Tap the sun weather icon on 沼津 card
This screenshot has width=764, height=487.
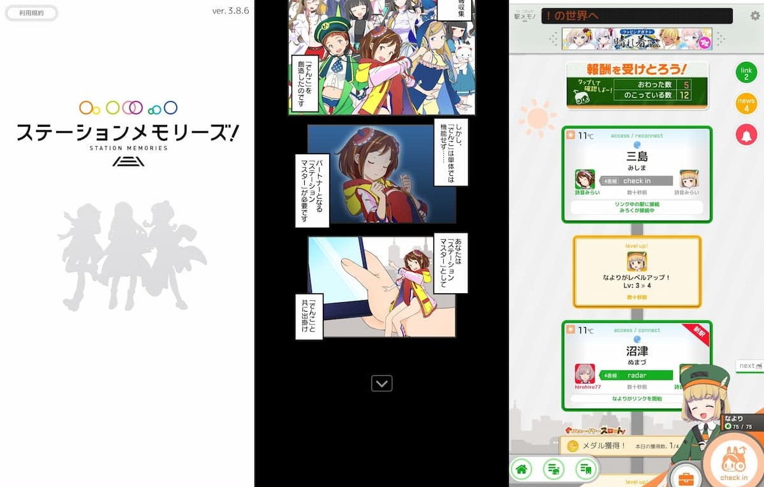(x=571, y=330)
